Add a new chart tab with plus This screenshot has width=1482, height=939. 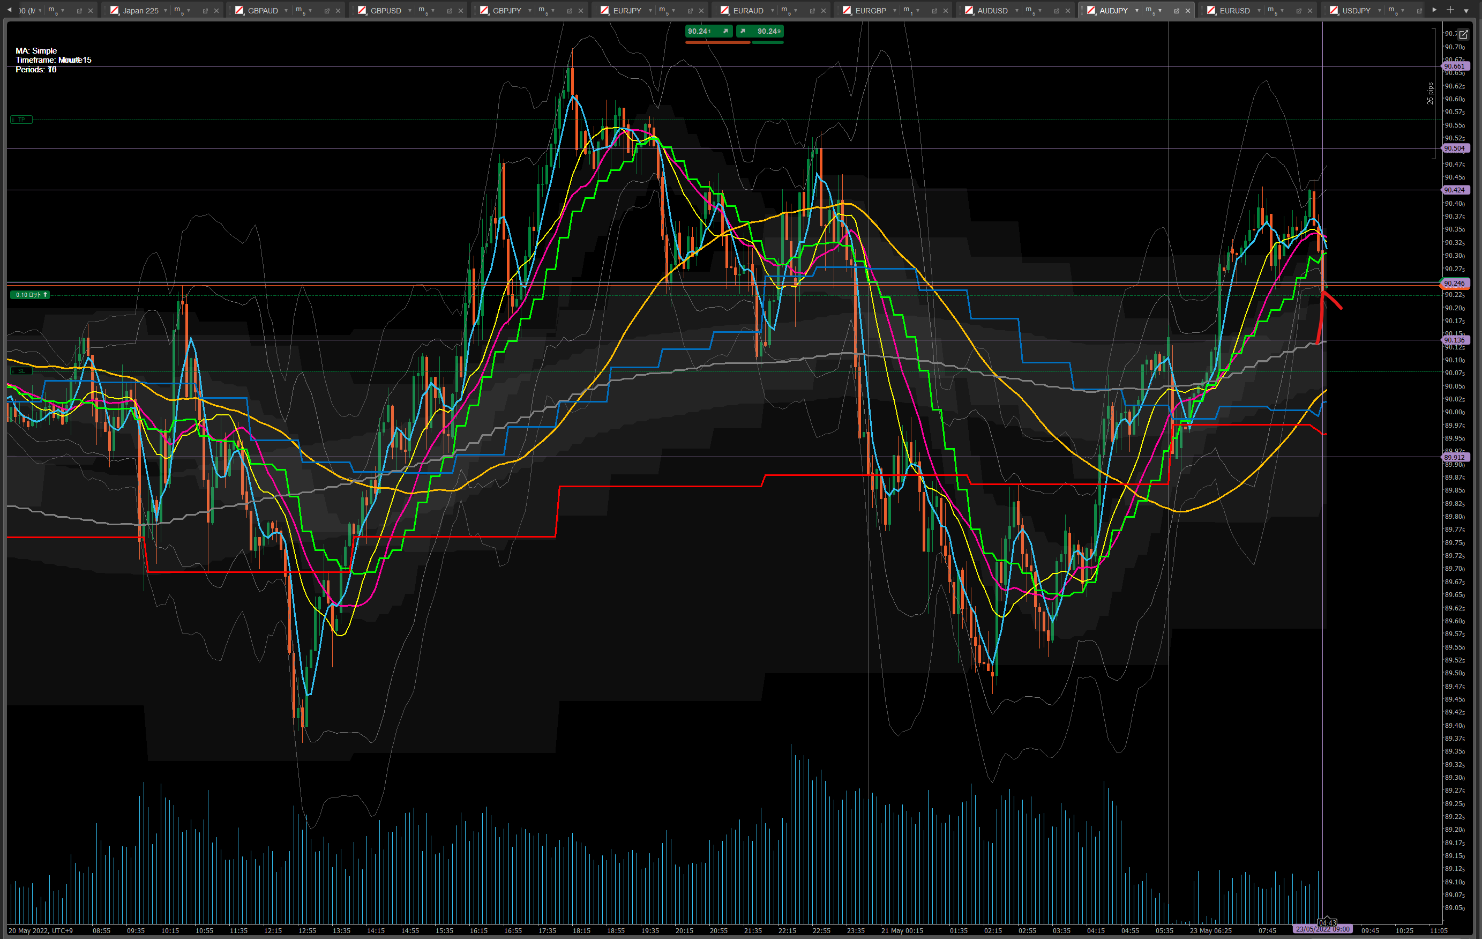coord(1450,10)
